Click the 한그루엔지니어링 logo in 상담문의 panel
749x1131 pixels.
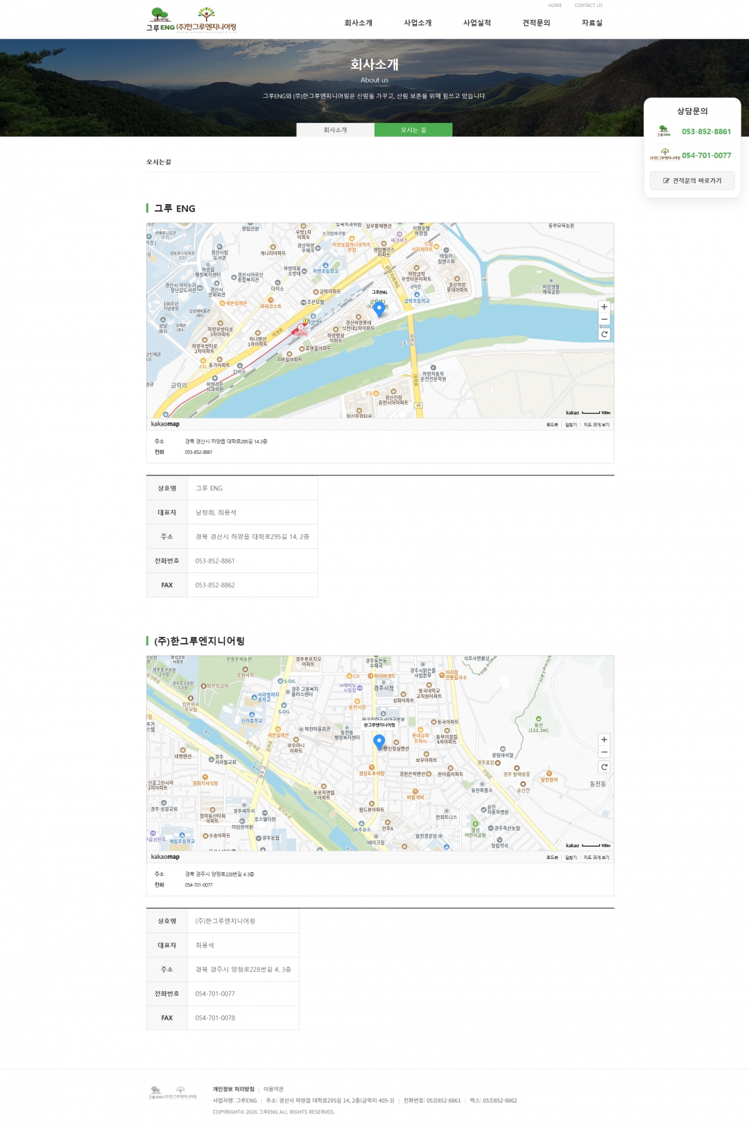point(664,154)
